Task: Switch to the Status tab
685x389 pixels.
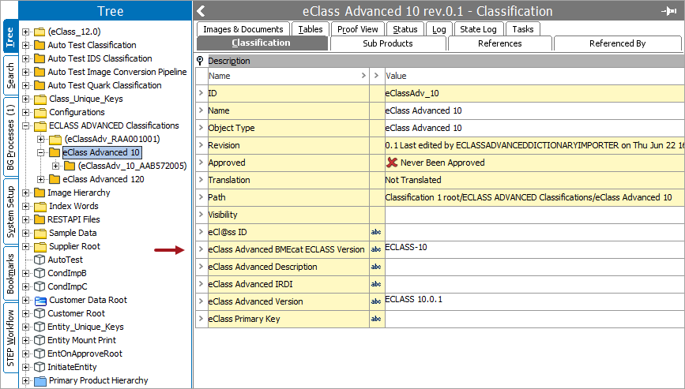Action: tap(405, 28)
